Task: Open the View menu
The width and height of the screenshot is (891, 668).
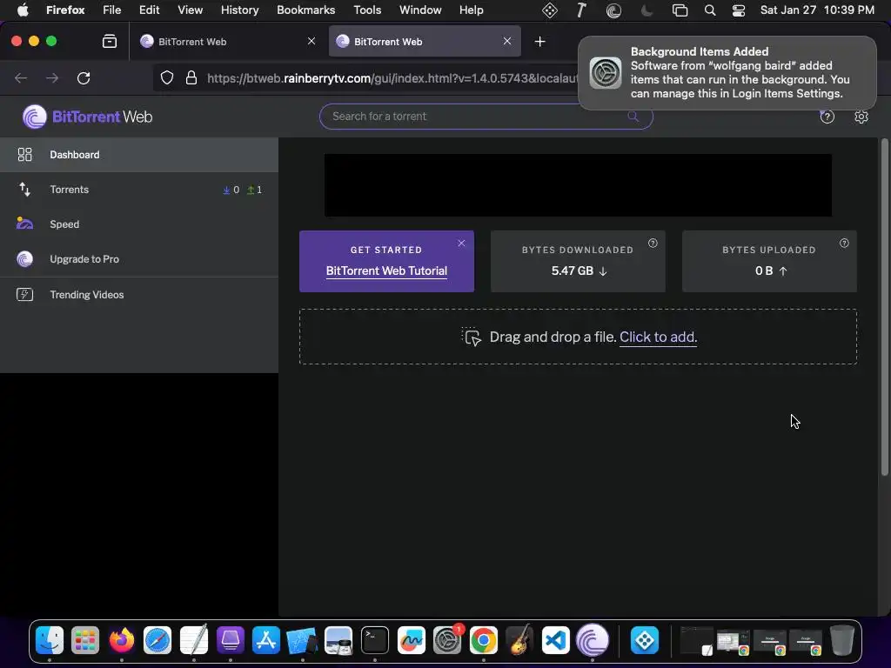Action: coord(190,10)
